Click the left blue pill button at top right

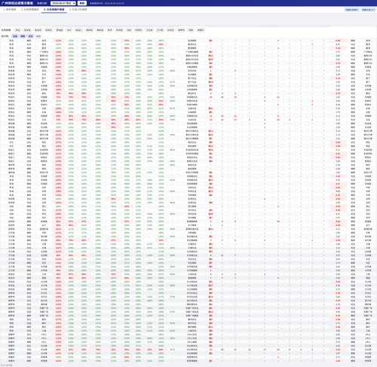[351, 10]
